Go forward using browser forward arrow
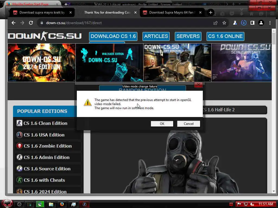 [22, 23]
